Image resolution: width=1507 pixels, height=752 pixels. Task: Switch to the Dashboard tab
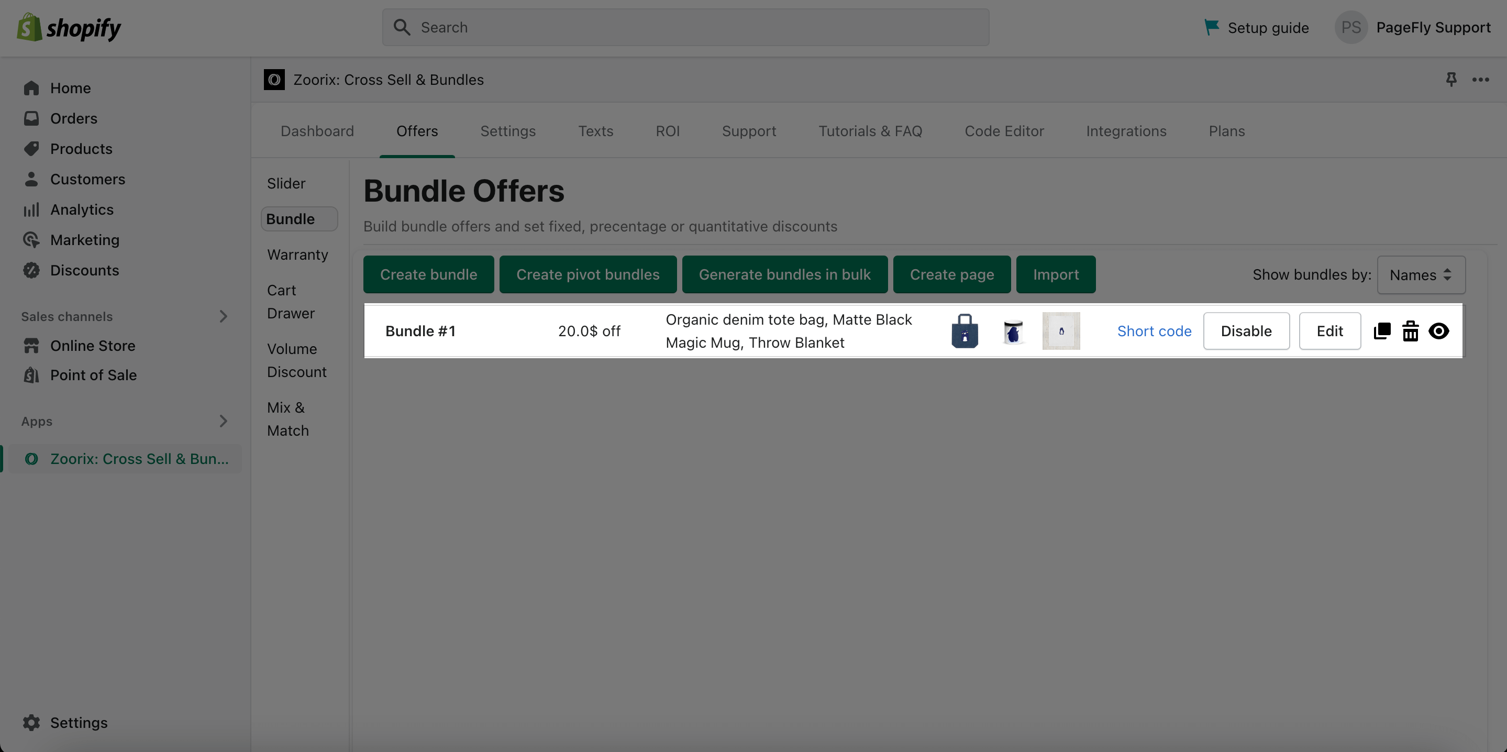coord(317,131)
